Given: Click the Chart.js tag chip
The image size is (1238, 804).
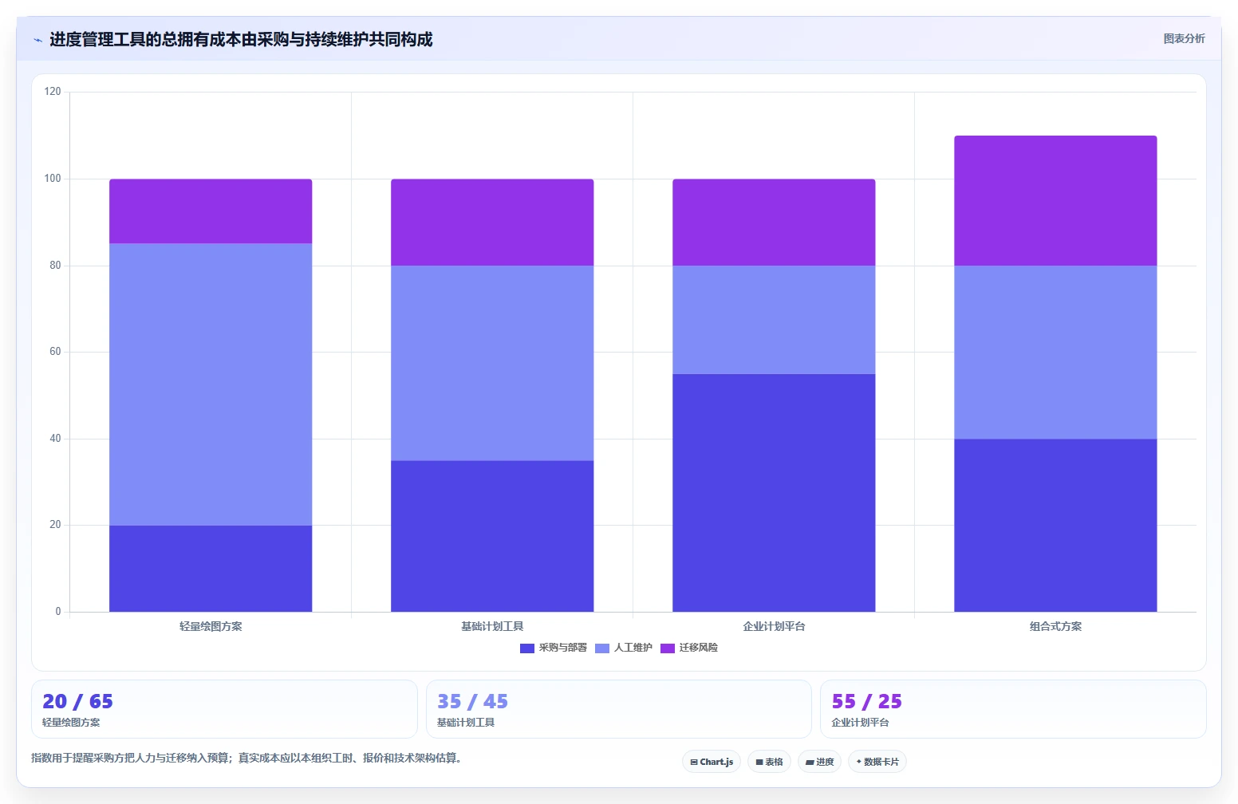Looking at the screenshot, I should click(712, 762).
